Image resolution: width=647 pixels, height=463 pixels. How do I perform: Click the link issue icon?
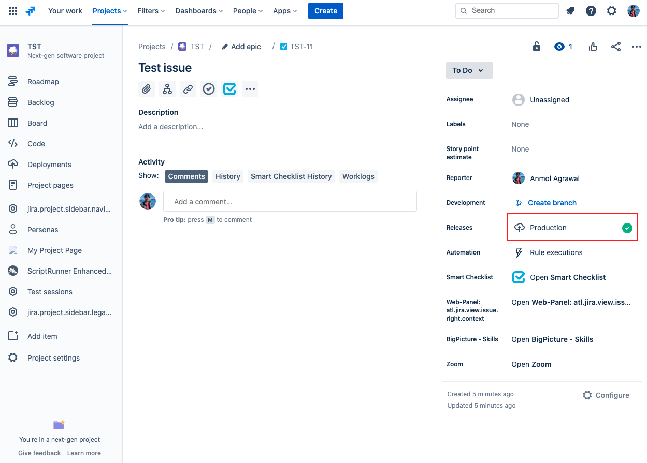click(x=188, y=89)
